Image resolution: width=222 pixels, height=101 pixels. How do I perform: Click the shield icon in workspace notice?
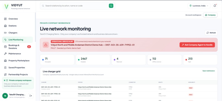point(7,80)
